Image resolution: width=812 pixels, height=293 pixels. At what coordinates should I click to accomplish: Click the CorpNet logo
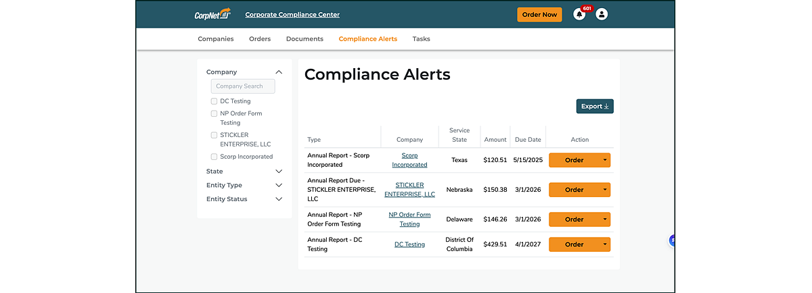coord(212,14)
